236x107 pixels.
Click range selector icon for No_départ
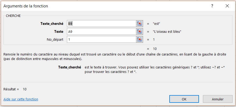pos(139,39)
